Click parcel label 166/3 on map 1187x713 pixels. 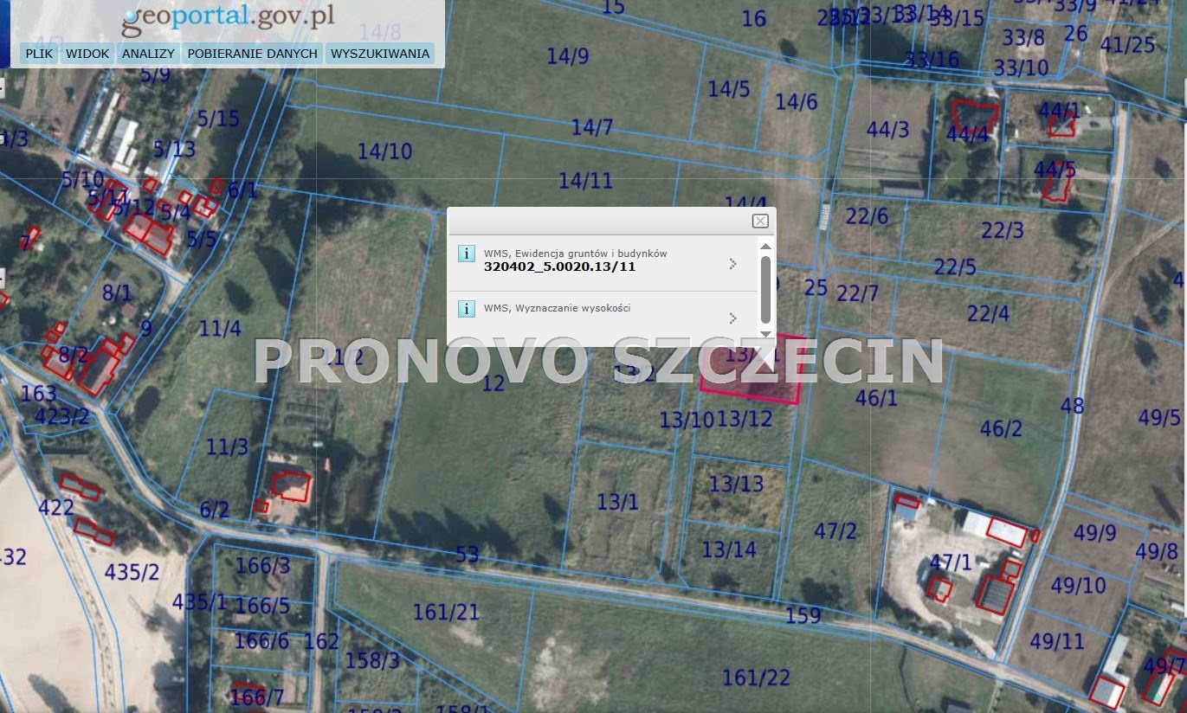(263, 566)
